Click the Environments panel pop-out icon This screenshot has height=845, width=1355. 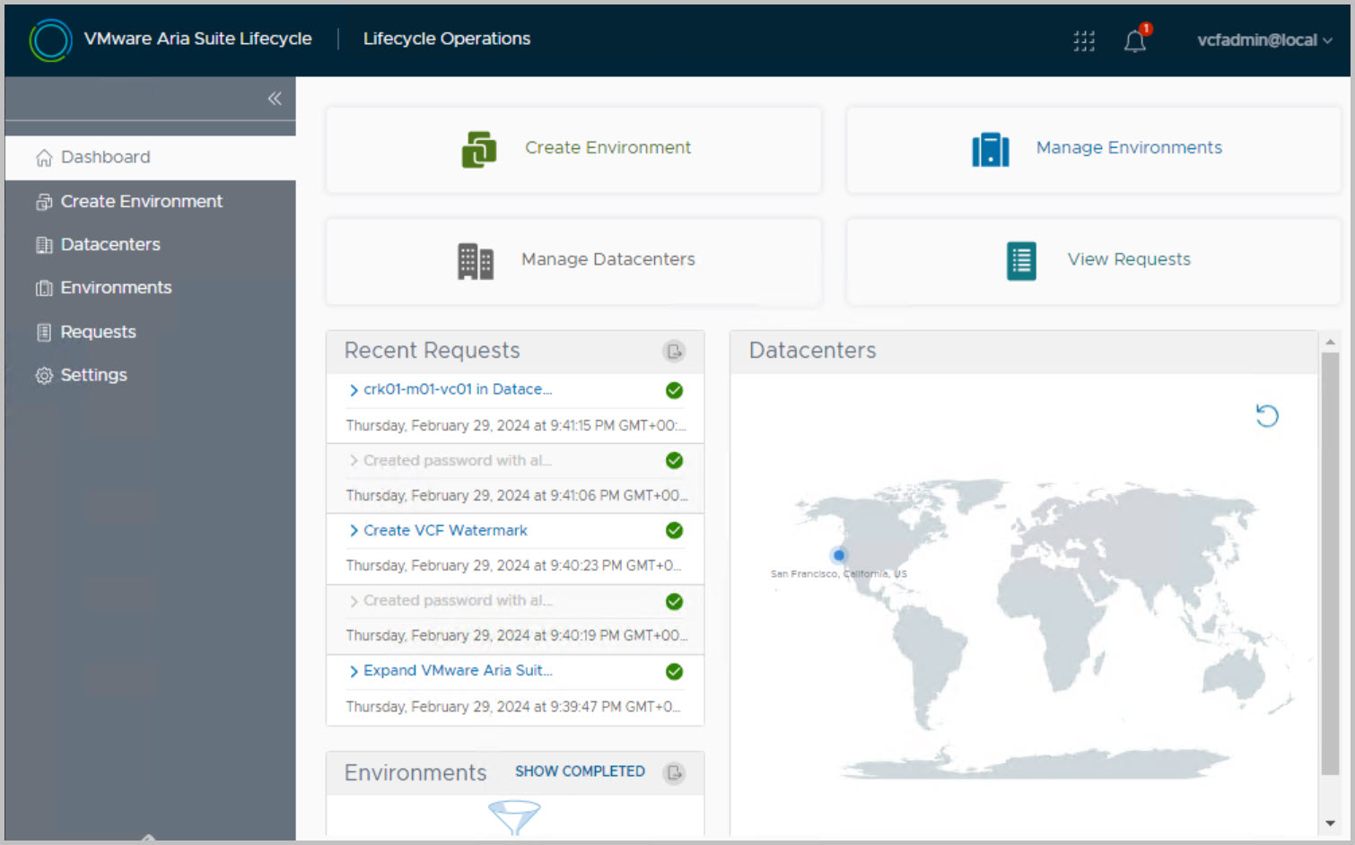coord(674,772)
